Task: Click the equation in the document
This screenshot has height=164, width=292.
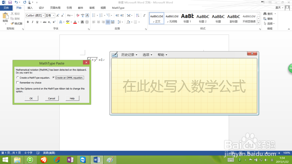Action: (95, 60)
